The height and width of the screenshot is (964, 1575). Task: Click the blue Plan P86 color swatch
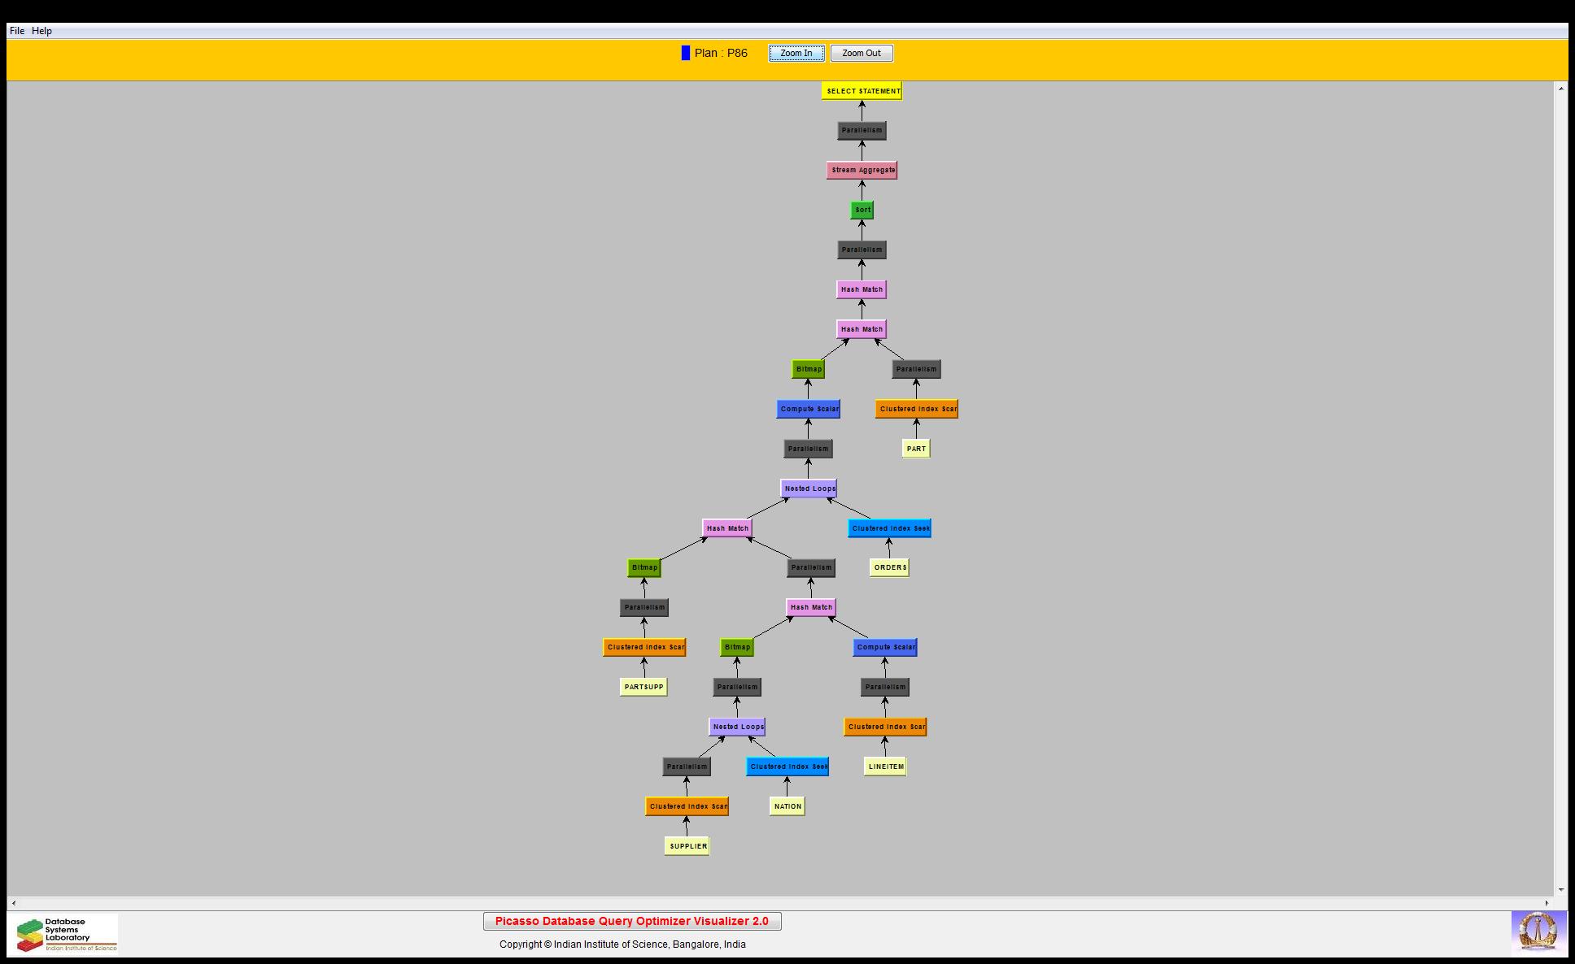point(686,53)
